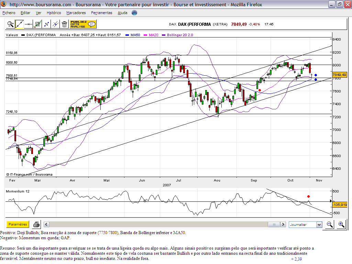Open the Ficheiro menu
The height and width of the screenshot is (264, 352).
click(x=9, y=13)
